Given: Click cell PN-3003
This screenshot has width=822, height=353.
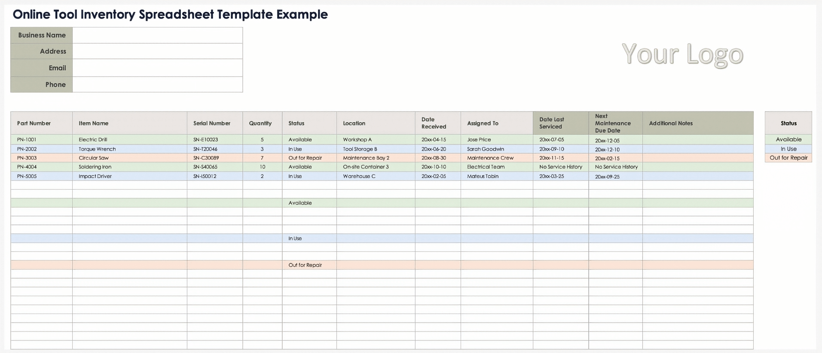Looking at the screenshot, I should pos(42,158).
